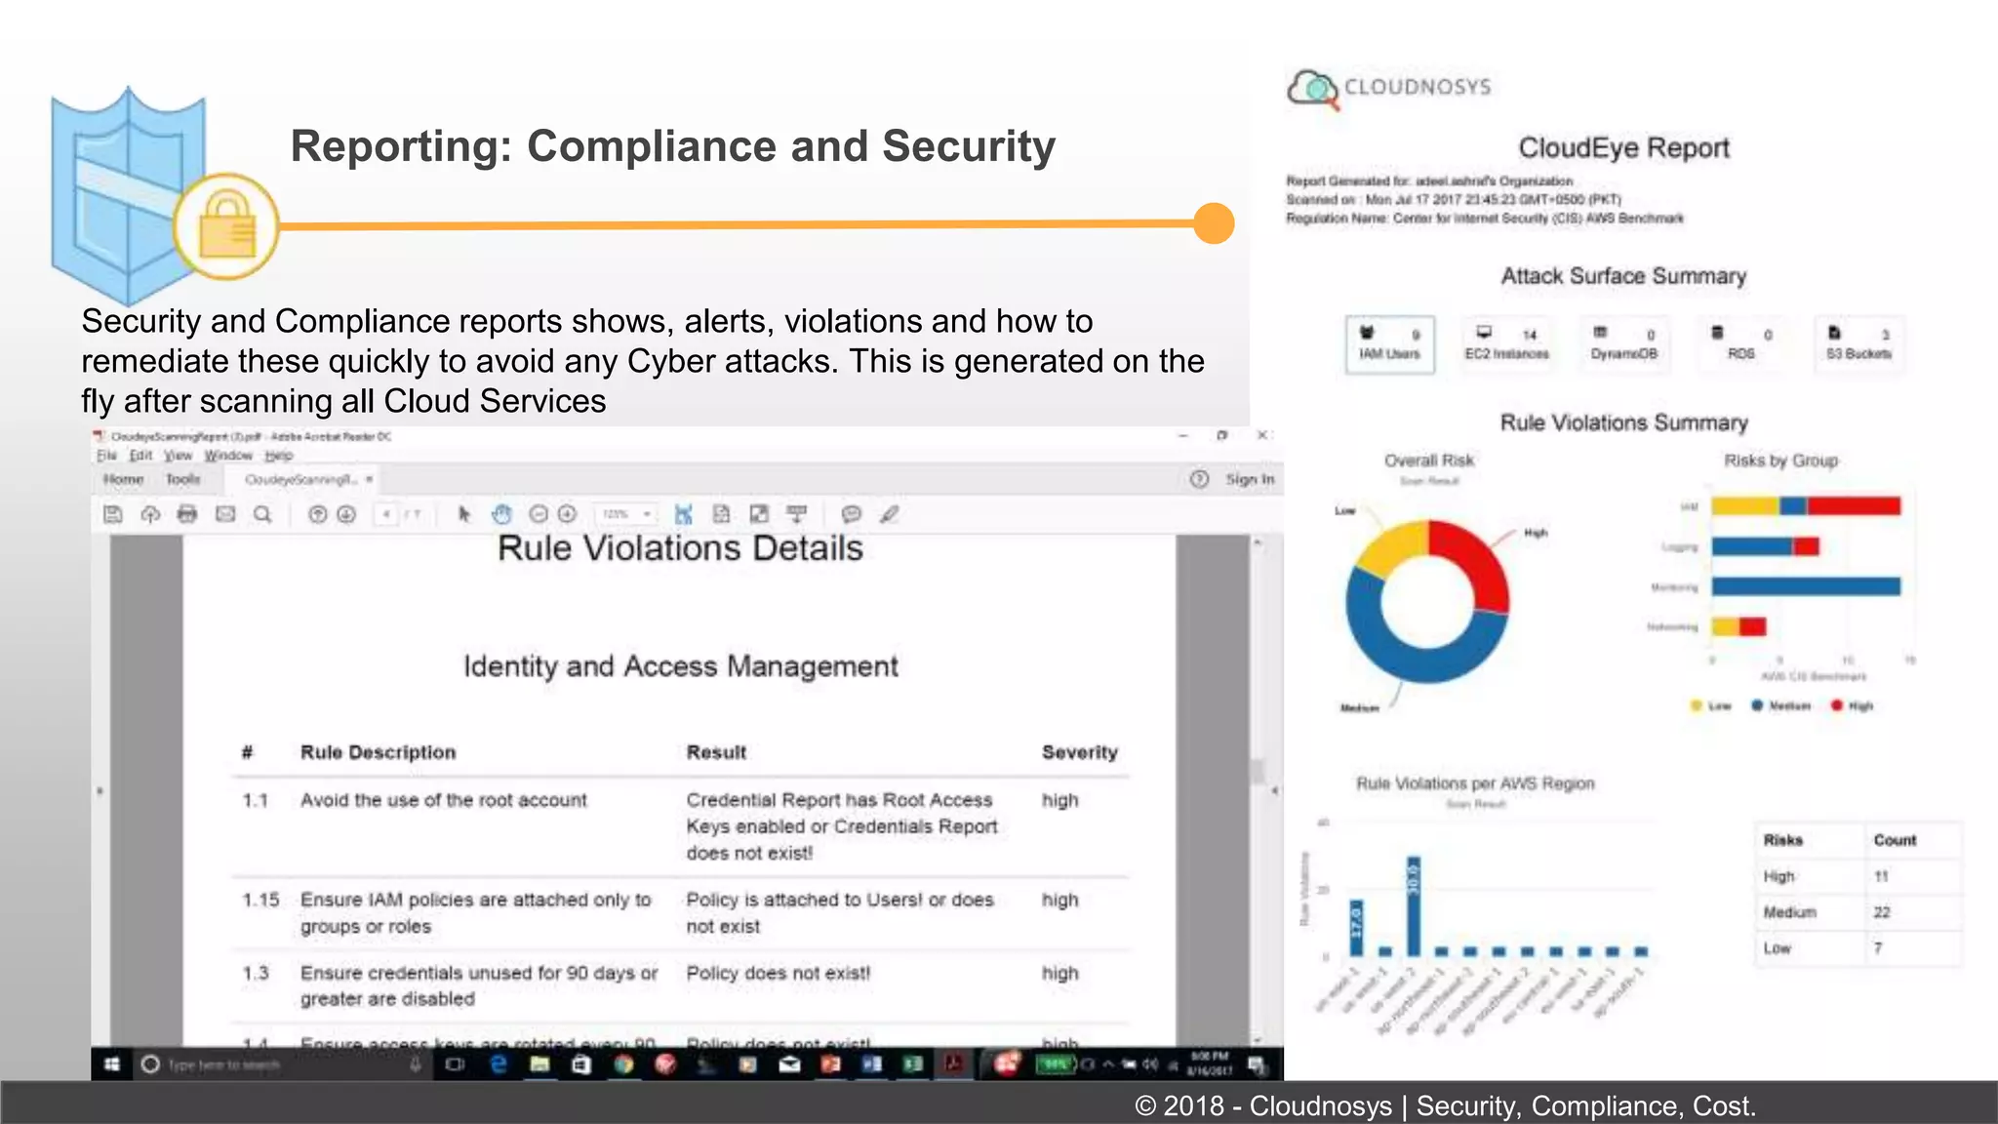Choose the Hand pan tool

coord(501,514)
